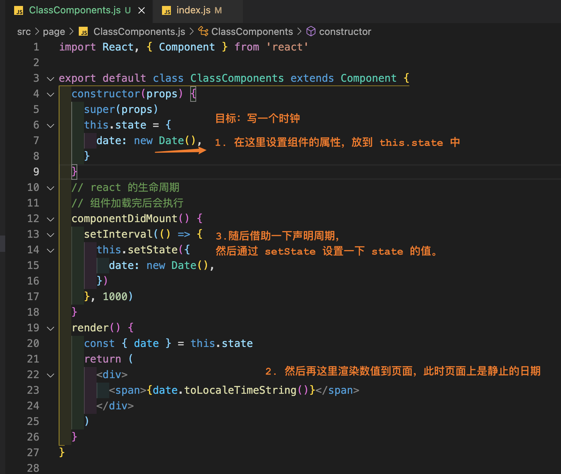Fold the div element at line 22

[51, 375]
